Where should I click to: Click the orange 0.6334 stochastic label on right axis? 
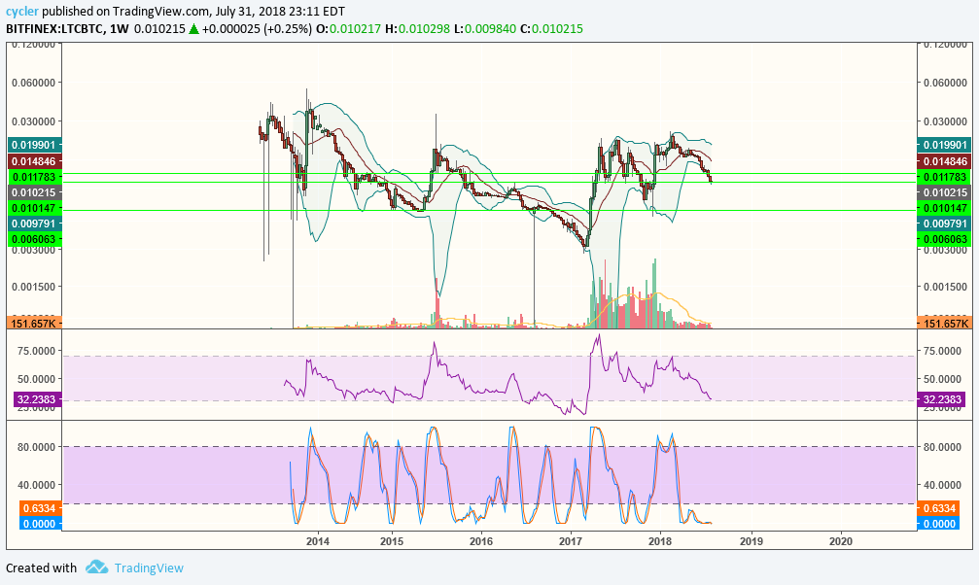click(x=938, y=508)
